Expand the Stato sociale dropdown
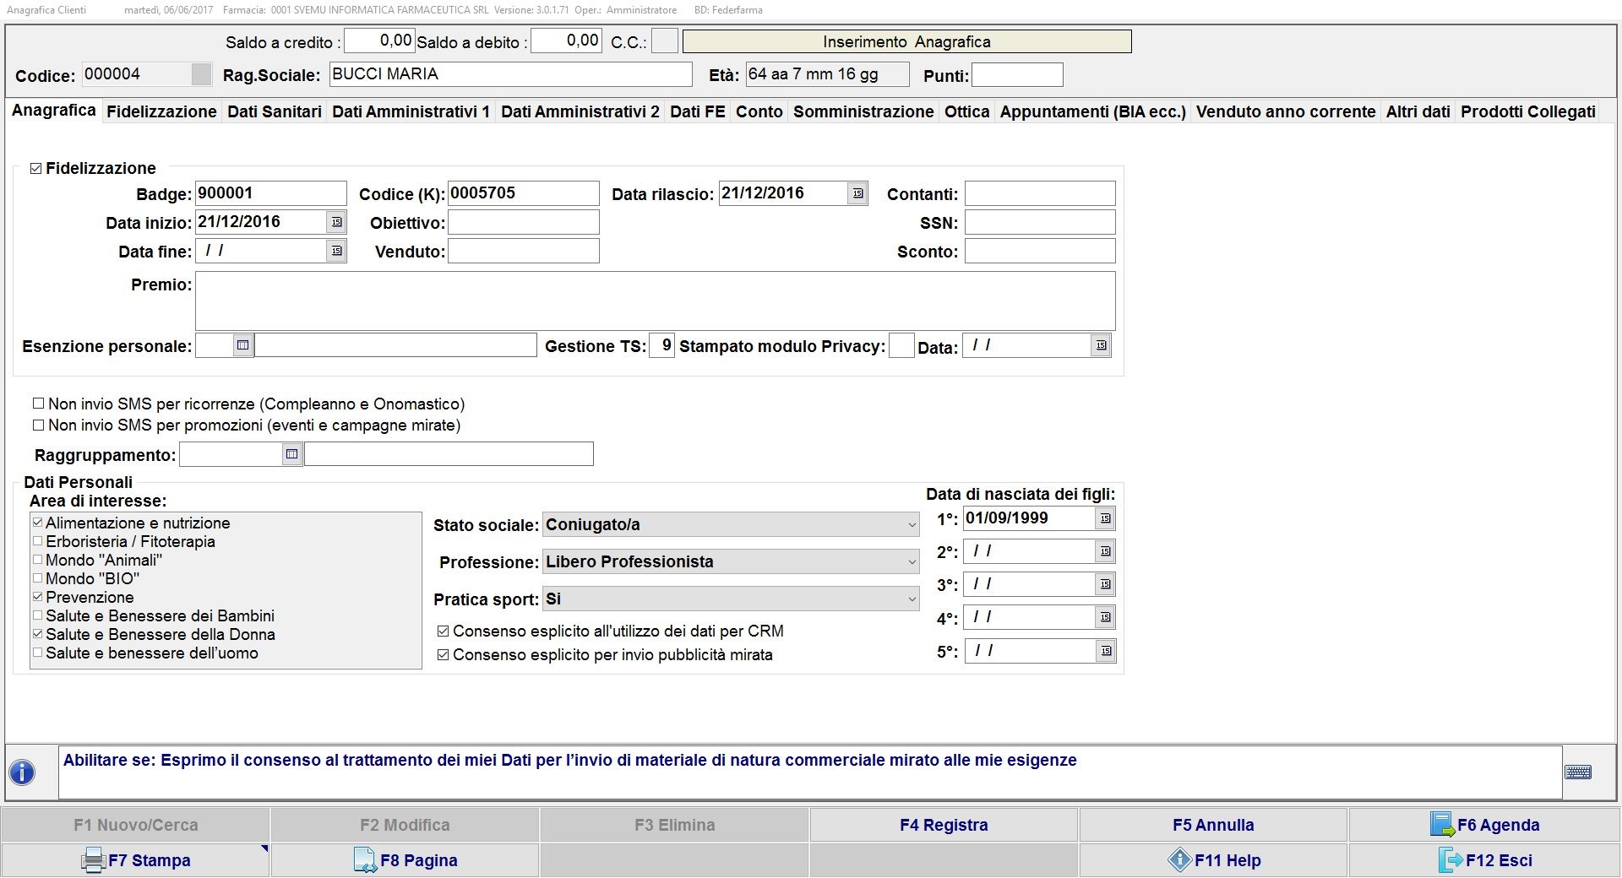Image resolution: width=1622 pixels, height=878 pixels. 912,525
